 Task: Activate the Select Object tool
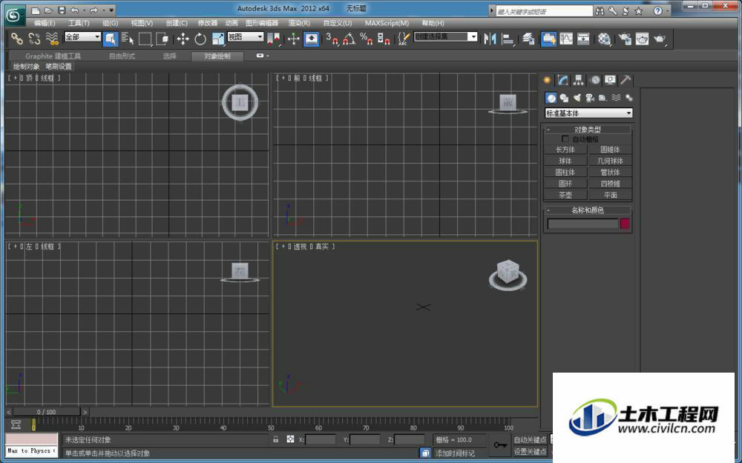111,39
